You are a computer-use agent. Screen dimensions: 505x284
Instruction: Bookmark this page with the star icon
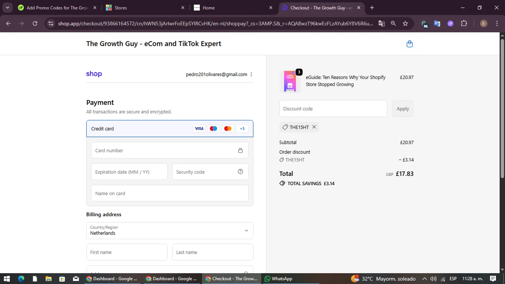click(405, 24)
